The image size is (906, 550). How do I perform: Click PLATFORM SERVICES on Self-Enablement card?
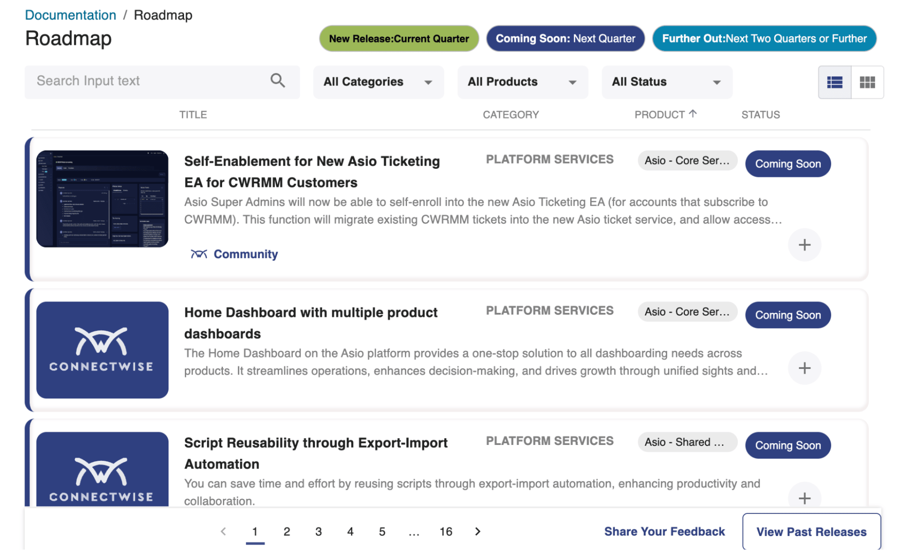(x=550, y=159)
